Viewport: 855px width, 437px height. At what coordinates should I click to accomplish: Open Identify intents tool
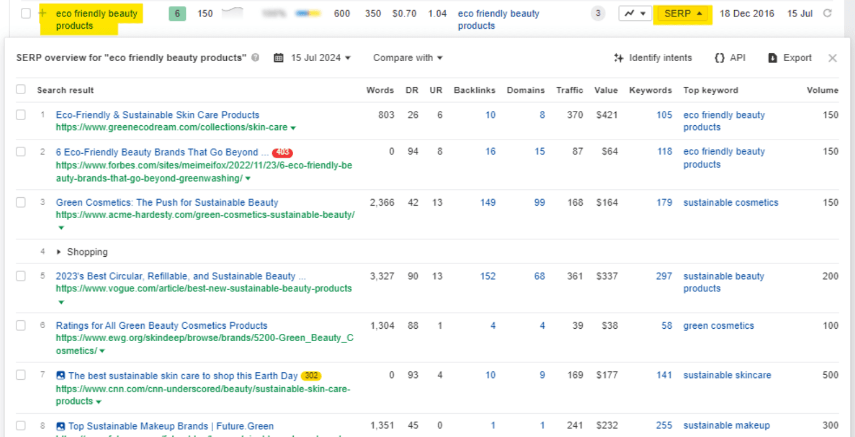click(x=653, y=58)
